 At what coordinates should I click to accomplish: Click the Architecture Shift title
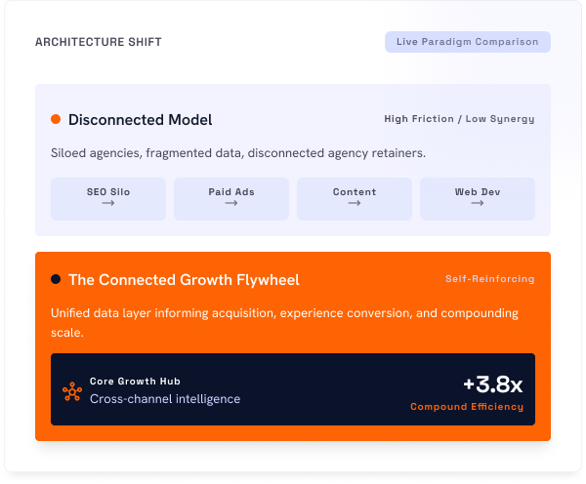coord(99,42)
